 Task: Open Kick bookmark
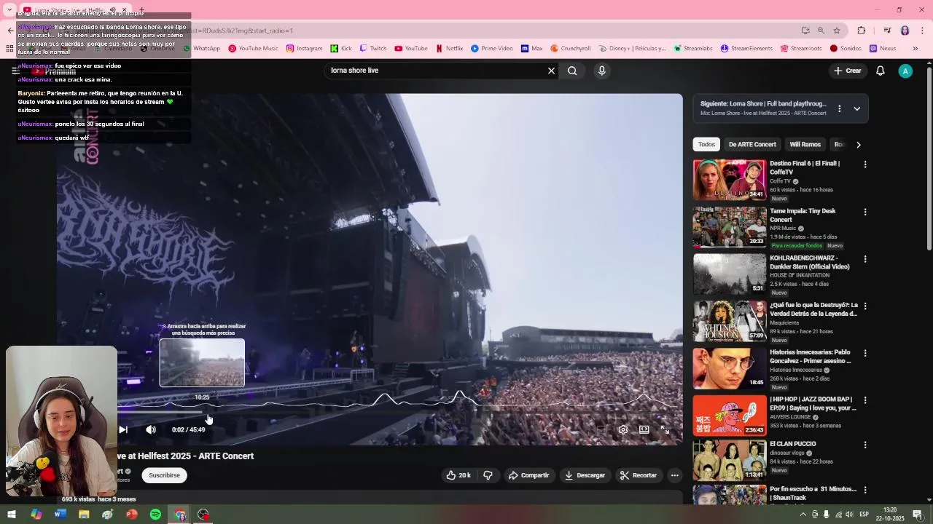click(x=340, y=49)
